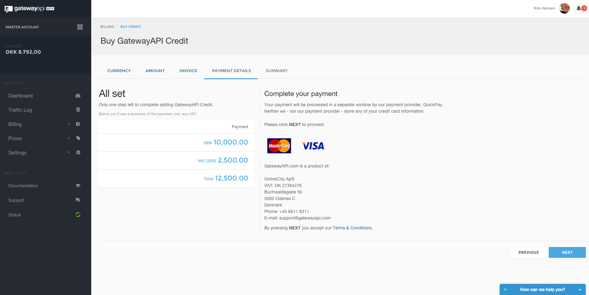Switch to the Invoice tab

[188, 71]
